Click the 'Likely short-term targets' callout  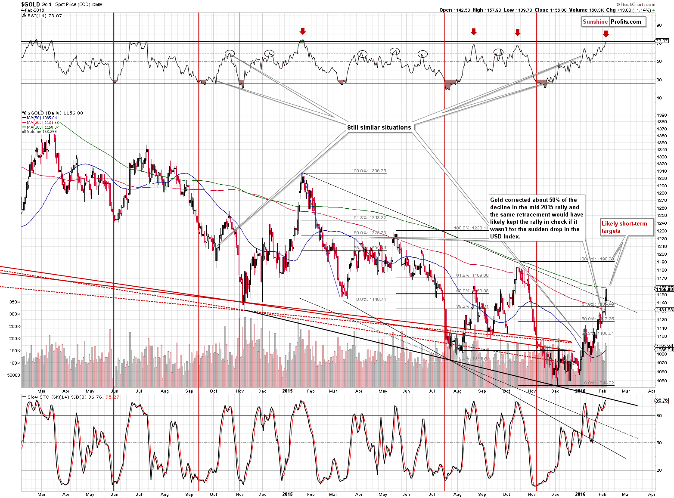pyautogui.click(x=627, y=227)
